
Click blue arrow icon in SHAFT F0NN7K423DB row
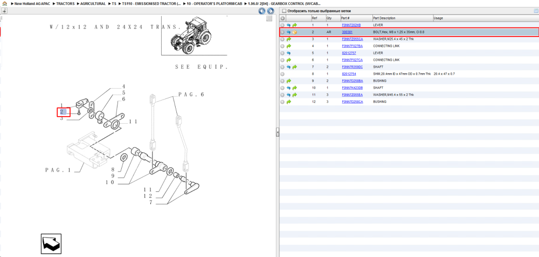coord(289,88)
